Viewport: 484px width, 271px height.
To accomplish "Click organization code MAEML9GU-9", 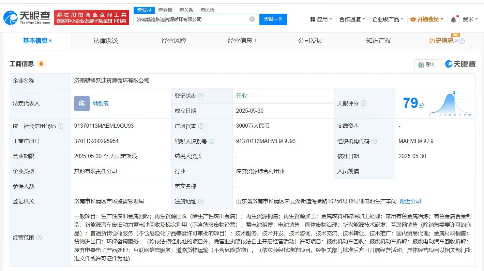I will 416,141.
